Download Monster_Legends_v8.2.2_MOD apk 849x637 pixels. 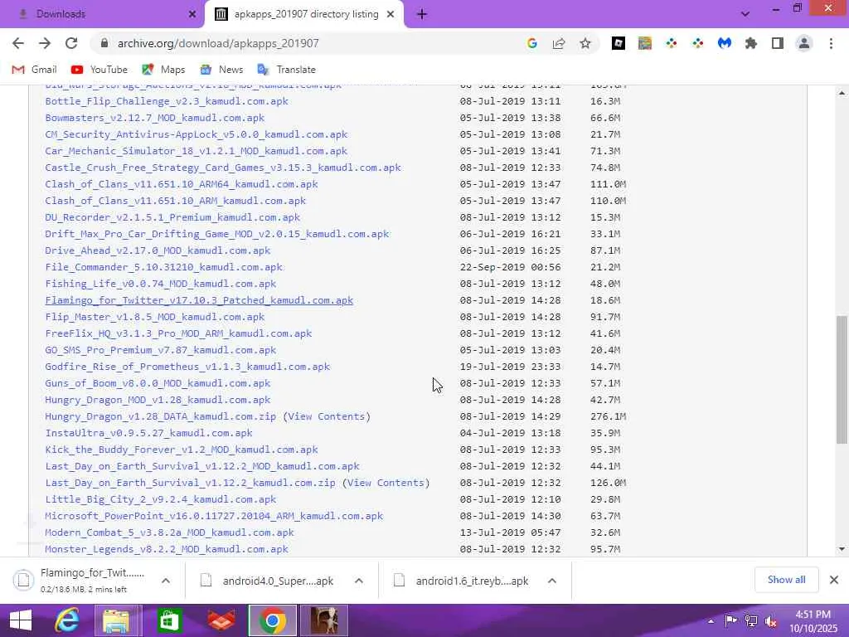167,549
